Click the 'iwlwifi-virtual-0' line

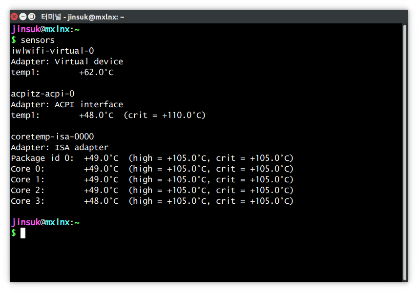[53, 51]
